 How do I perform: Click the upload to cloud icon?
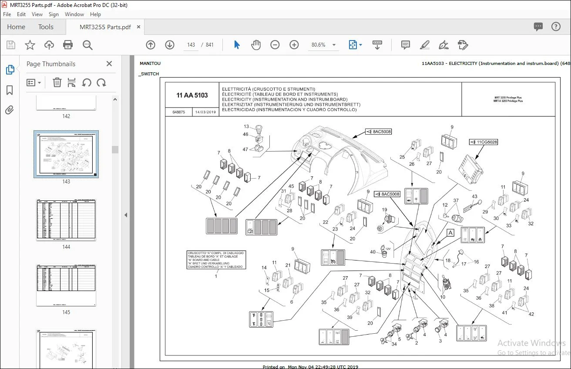(49, 45)
